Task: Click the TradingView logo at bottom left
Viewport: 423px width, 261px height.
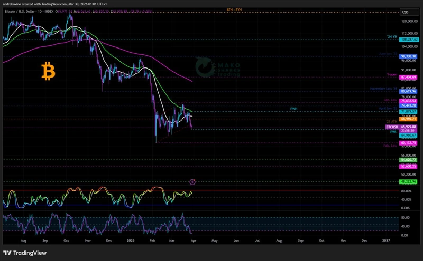Action: [26, 252]
